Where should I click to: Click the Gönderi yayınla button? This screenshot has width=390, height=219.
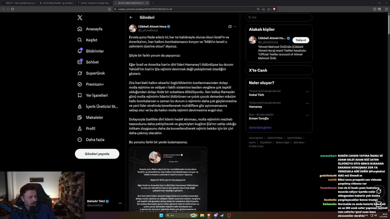click(x=97, y=154)
